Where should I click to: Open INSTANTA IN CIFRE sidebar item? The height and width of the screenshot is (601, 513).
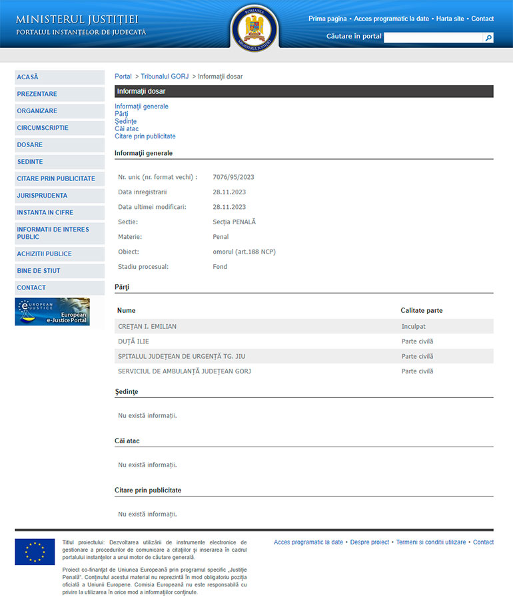pyautogui.click(x=59, y=212)
